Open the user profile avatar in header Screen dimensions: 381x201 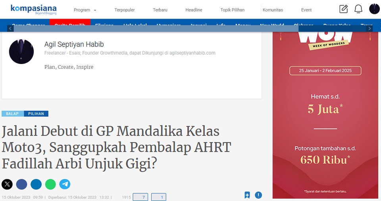pyautogui.click(x=374, y=9)
